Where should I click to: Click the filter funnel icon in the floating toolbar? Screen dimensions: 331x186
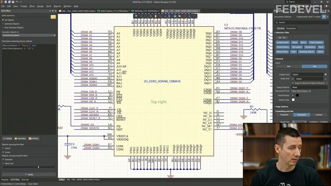coord(136,16)
